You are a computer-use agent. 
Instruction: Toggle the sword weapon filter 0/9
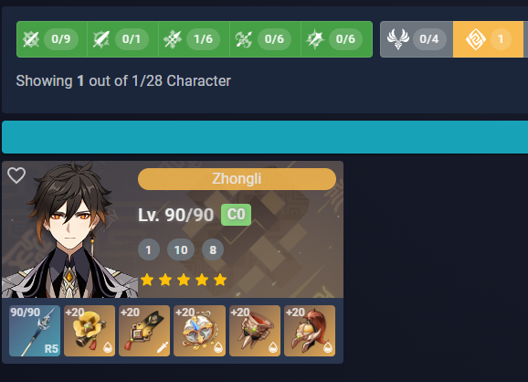click(52, 39)
